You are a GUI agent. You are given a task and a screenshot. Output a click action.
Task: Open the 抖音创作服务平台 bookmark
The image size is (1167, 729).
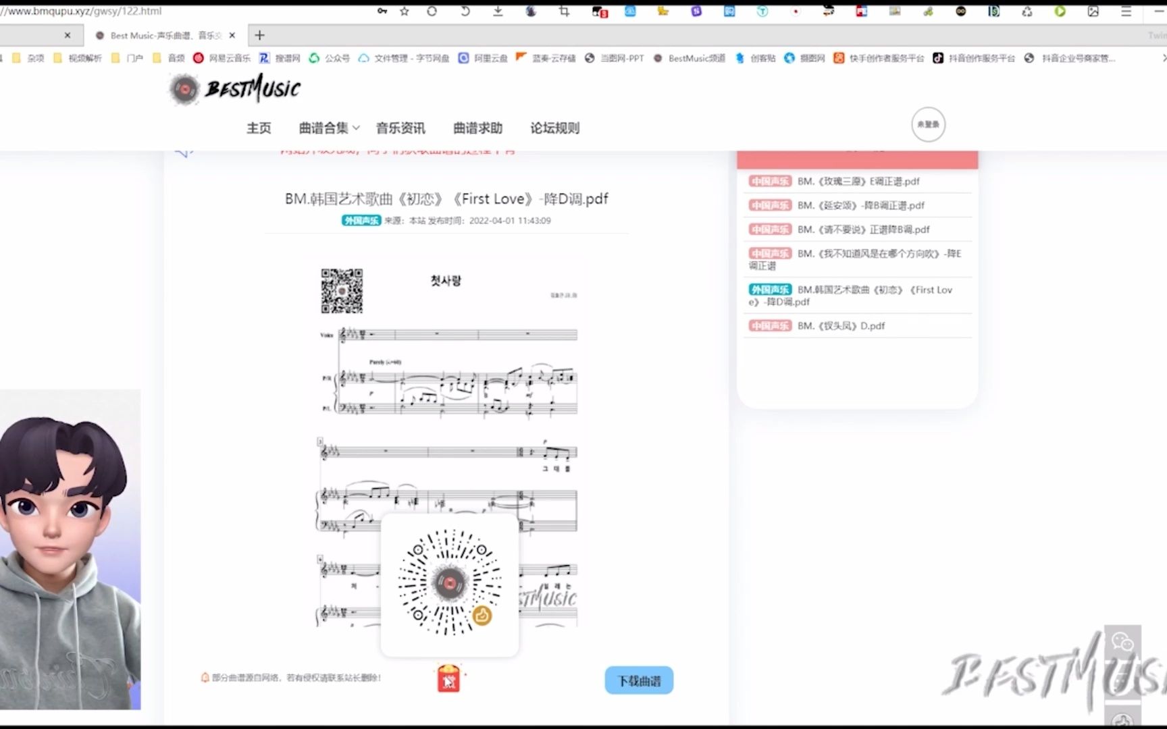(974, 58)
